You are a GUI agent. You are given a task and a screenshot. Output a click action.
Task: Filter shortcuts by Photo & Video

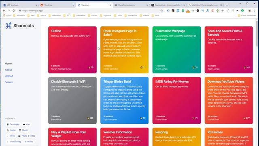(27, 136)
